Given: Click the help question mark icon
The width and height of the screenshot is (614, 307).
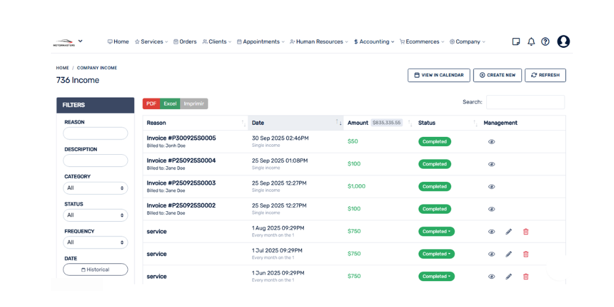Looking at the screenshot, I should pyautogui.click(x=545, y=42).
